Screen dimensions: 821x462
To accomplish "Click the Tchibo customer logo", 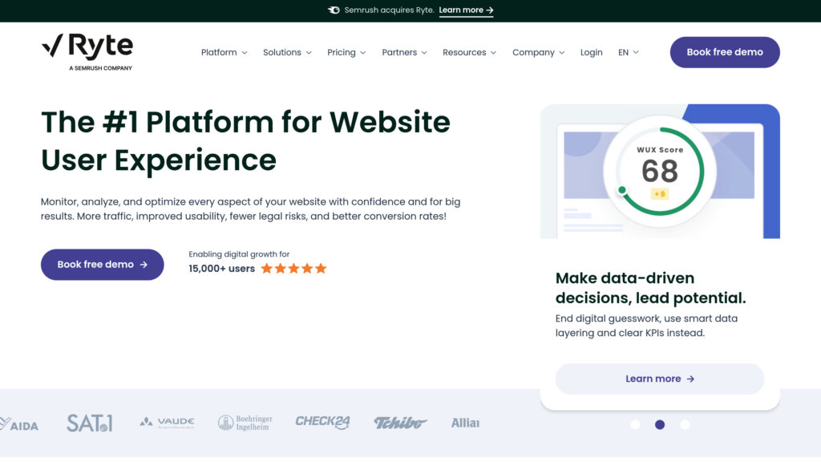I will (401, 423).
